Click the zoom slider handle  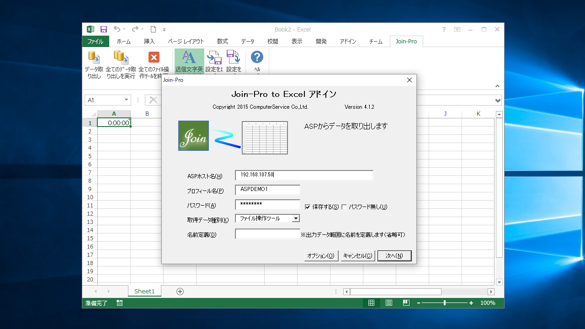(445, 303)
